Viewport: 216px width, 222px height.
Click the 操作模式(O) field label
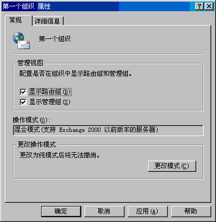tap(32, 120)
